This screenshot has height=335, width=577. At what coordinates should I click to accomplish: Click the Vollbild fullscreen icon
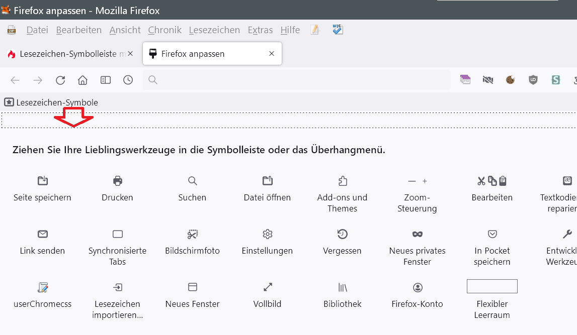(268, 287)
